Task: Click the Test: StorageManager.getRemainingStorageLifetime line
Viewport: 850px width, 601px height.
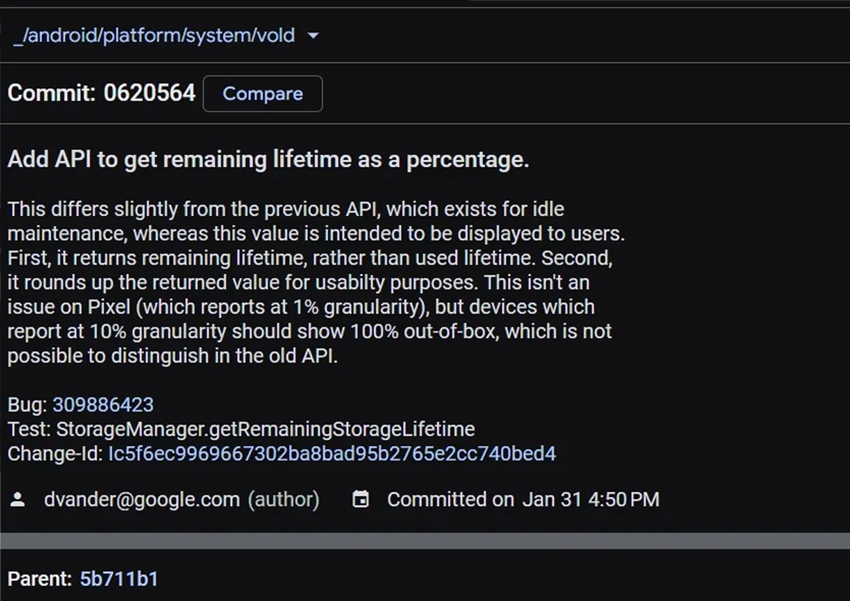Action: 241,429
